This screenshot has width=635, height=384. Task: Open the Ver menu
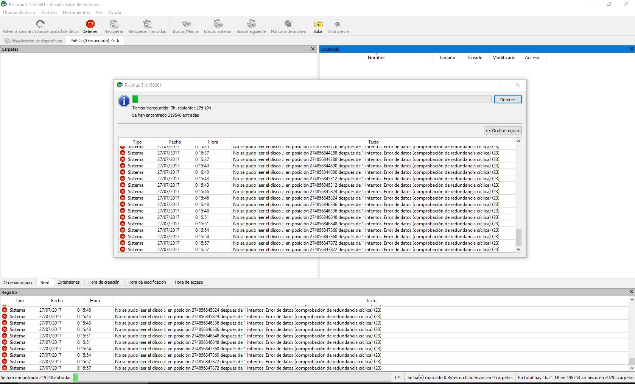coord(99,12)
